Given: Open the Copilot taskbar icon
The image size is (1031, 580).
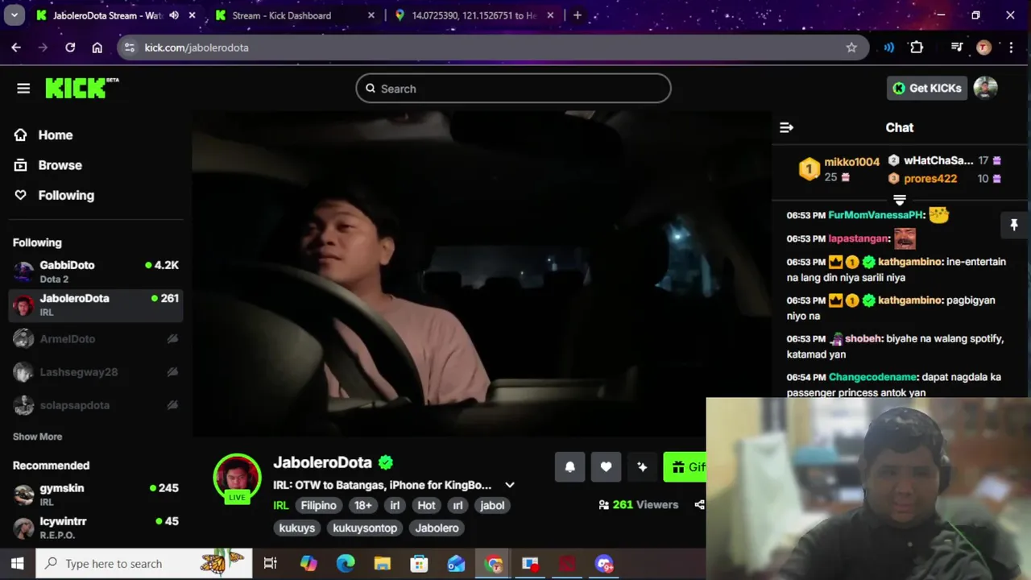Looking at the screenshot, I should [x=308, y=564].
